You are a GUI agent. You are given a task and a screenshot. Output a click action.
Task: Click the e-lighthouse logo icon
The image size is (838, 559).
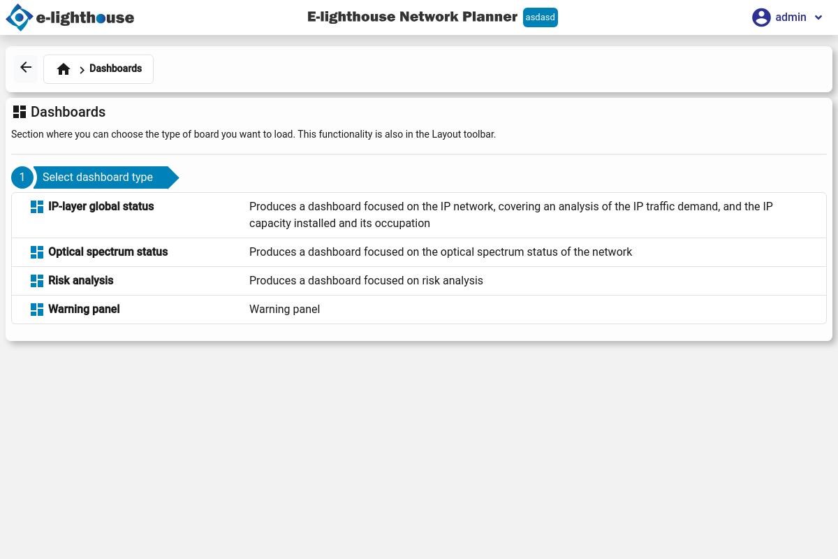pos(20,17)
